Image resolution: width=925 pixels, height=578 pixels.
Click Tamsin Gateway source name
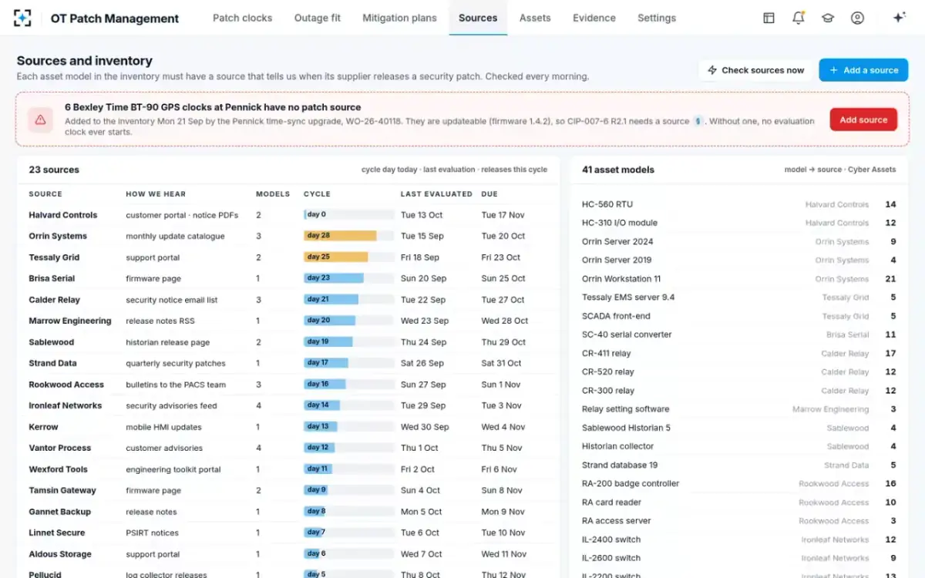coord(62,490)
